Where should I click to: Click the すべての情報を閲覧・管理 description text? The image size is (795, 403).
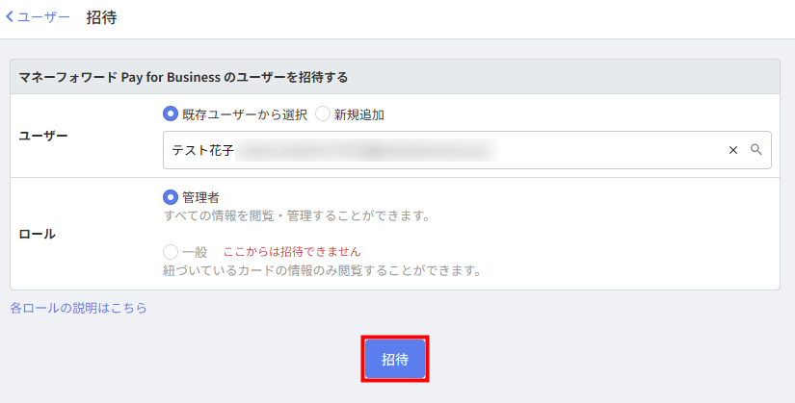296,215
